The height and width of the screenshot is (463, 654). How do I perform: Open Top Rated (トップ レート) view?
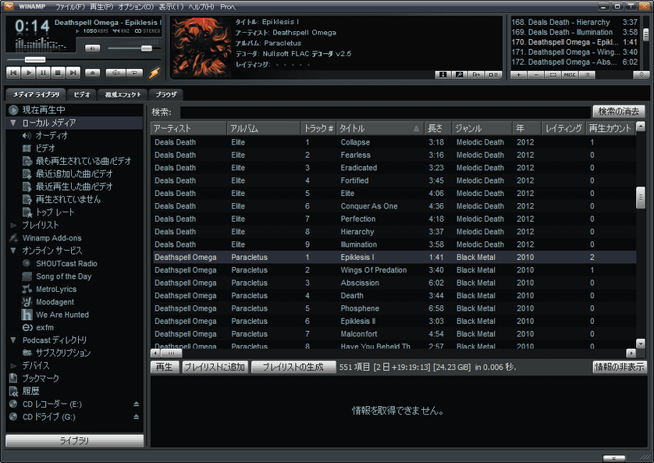coord(55,212)
